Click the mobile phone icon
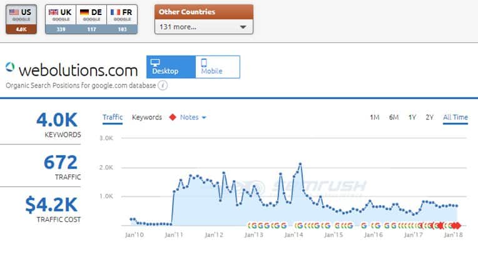The height and width of the screenshot is (255, 478). tap(204, 62)
